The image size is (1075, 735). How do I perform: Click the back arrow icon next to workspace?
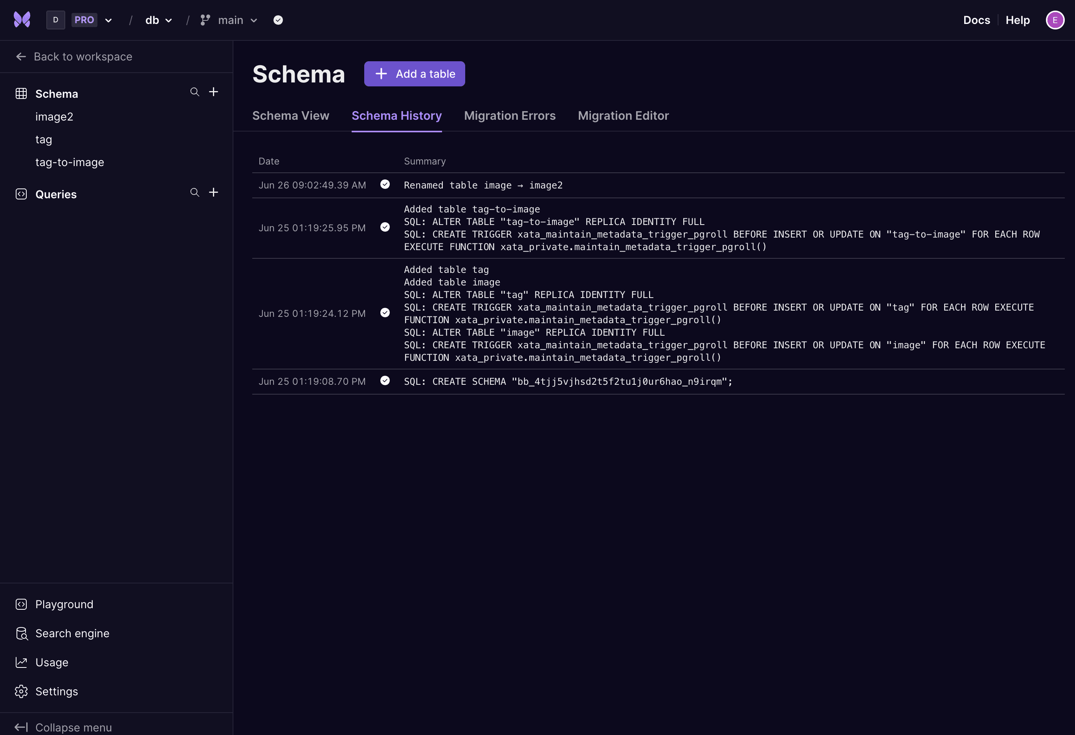pyautogui.click(x=21, y=57)
